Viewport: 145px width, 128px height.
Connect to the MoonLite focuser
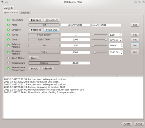coord(36,20)
